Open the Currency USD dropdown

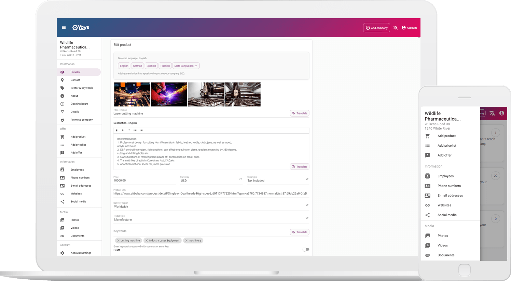[211, 180]
